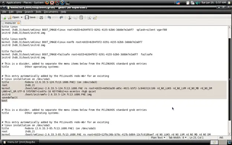Click the Paste clipboard icon
Screen dimensions: 232x145
point(81,17)
